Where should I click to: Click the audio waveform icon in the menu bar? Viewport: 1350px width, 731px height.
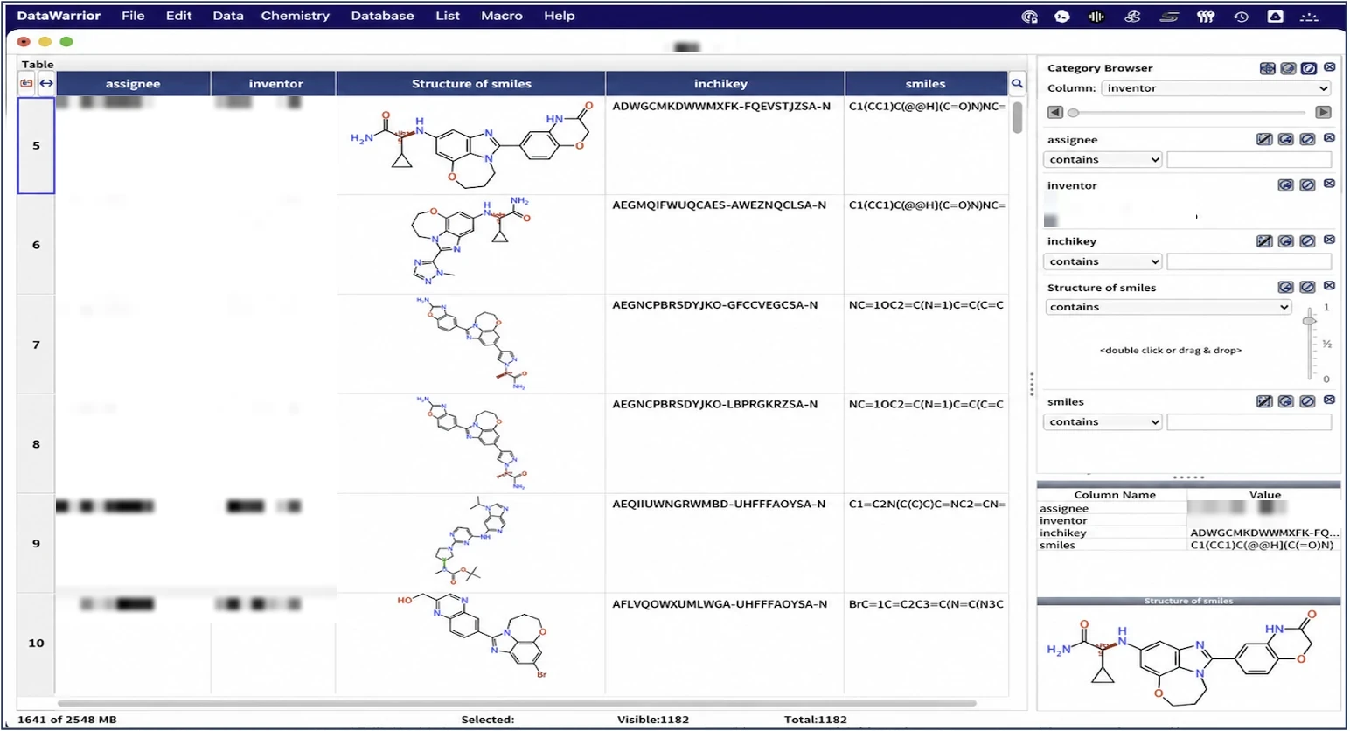tap(1096, 17)
